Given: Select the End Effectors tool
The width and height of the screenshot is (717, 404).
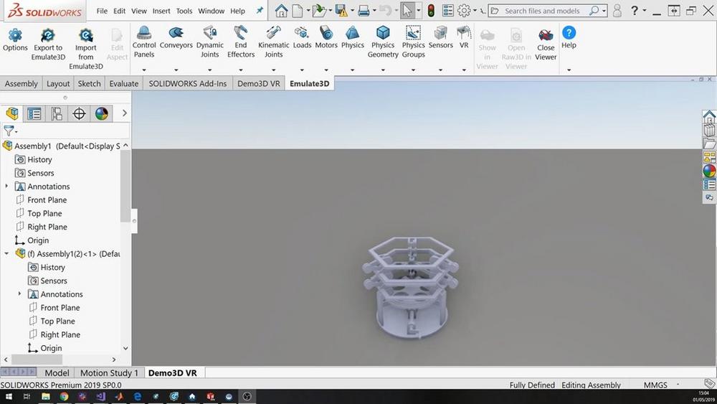Looking at the screenshot, I should click(241, 33).
